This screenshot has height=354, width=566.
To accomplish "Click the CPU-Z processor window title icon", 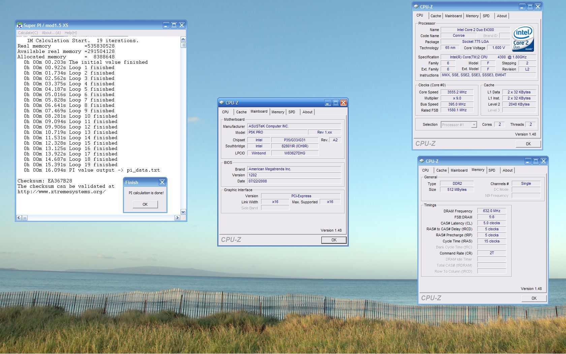I will pyautogui.click(x=416, y=6).
